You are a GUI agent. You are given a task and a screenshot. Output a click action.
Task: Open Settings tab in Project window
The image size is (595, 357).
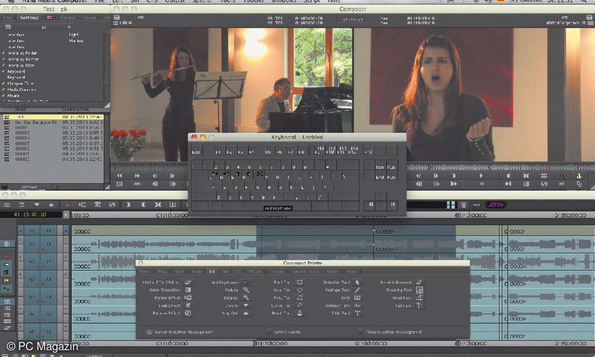29,17
